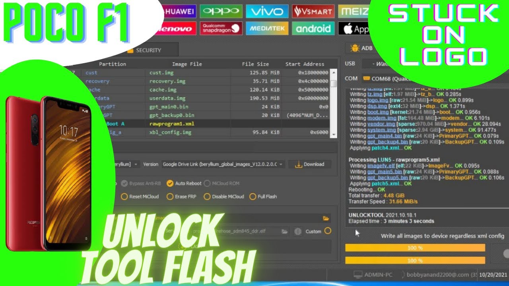This screenshot has width=509, height=286.
Task: Click the ADMIN-PC computer icon
Action: tap(358, 274)
